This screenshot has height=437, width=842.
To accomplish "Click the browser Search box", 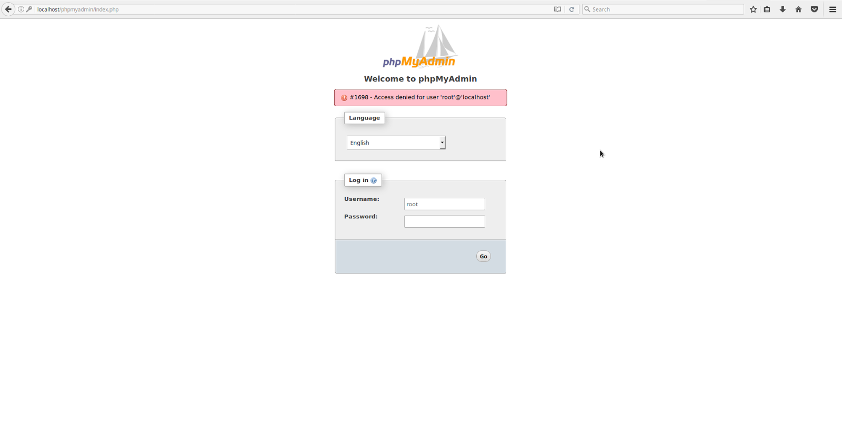I will 663,9.
